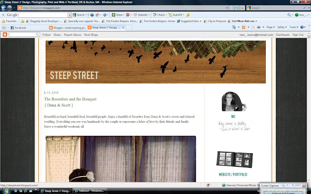Click the Dashboard link
311x194 pixels.
(282, 34)
